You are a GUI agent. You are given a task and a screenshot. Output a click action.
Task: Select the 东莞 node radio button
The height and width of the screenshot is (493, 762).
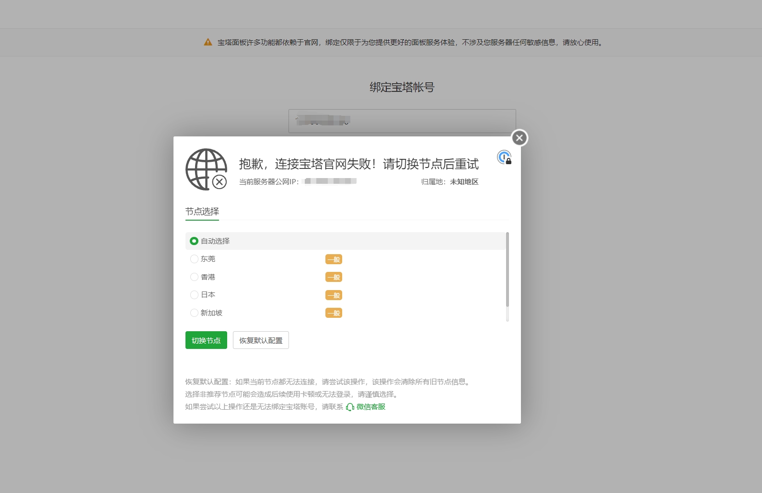point(194,259)
